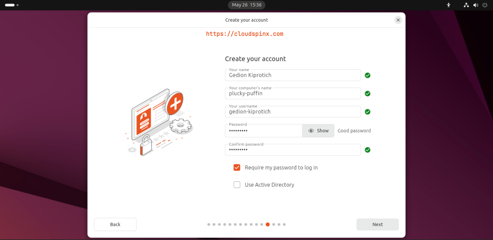Click inside the computer name field
This screenshot has width=493, height=240.
(293, 93)
